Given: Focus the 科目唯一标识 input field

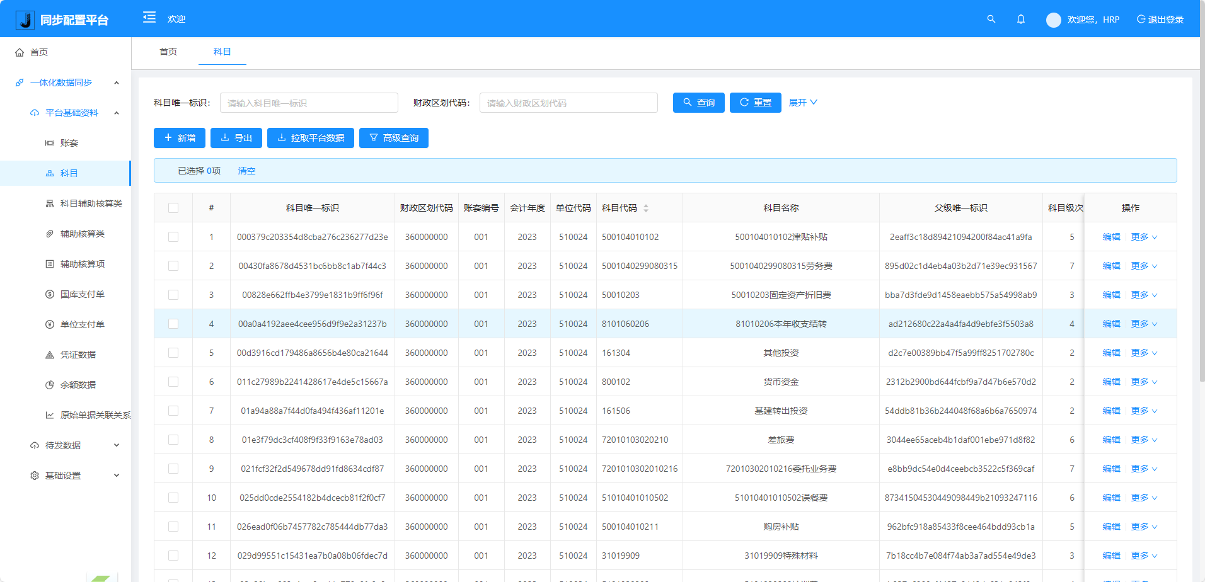Looking at the screenshot, I should [x=309, y=103].
